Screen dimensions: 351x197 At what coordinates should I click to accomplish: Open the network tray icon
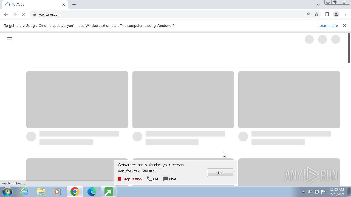316,192
